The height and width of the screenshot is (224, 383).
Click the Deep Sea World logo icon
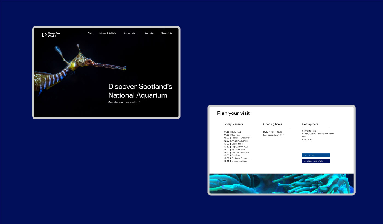pos(44,34)
